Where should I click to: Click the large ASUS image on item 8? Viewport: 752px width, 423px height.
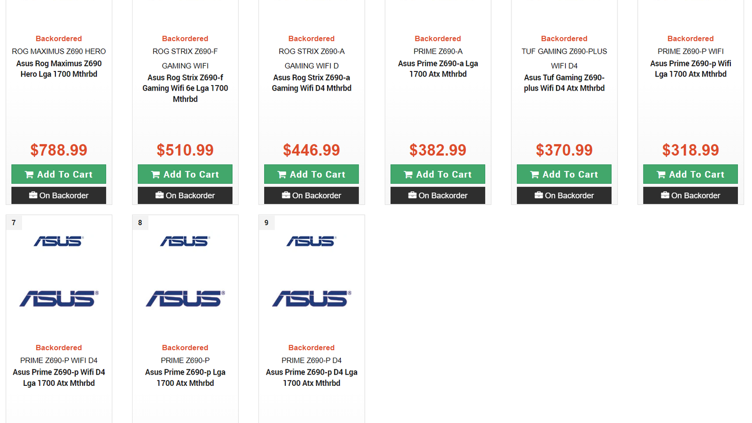click(x=185, y=298)
